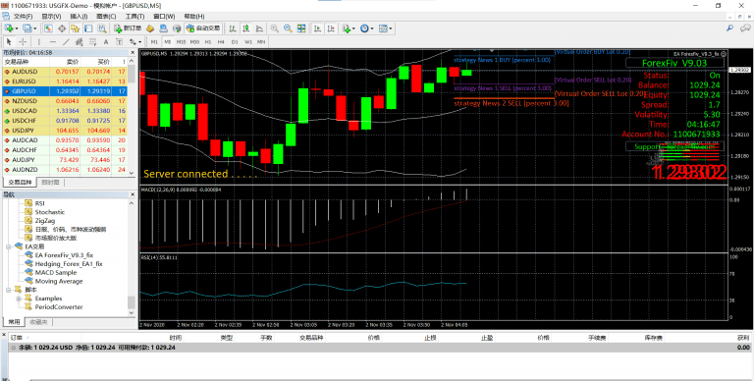Open the profiles dropdown arrow
754x381 pixels.
35,28
